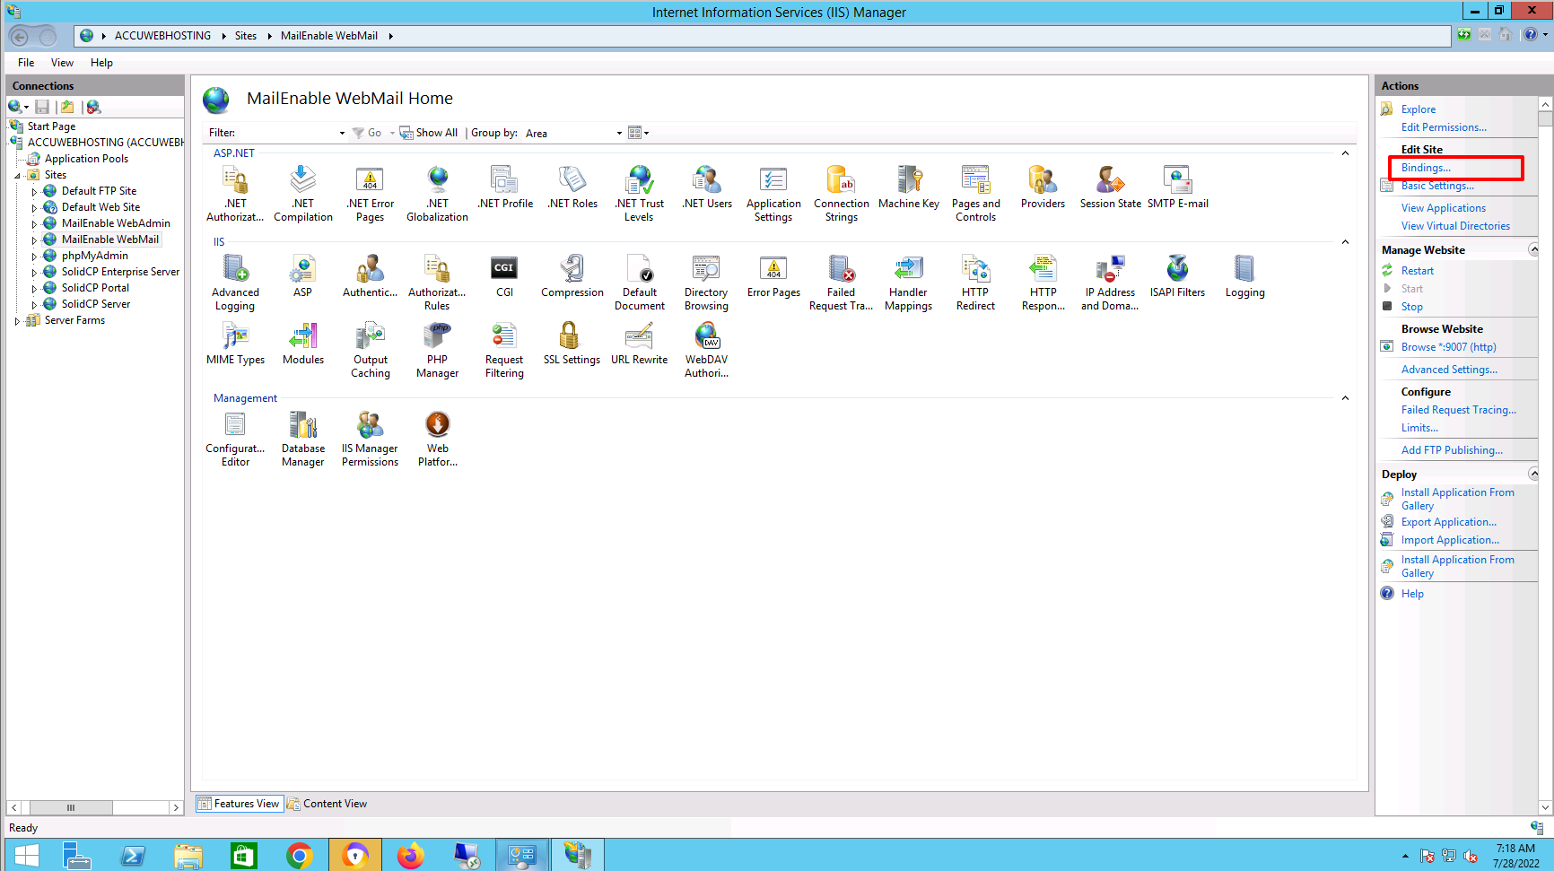Open the File menu
The image size is (1554, 871).
(26, 63)
